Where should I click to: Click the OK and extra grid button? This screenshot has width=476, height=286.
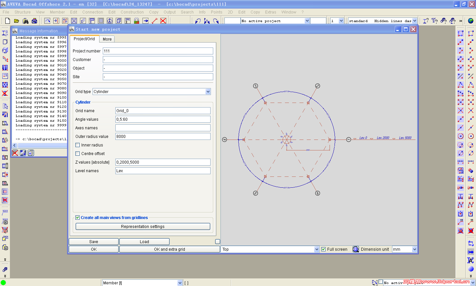coord(170,249)
